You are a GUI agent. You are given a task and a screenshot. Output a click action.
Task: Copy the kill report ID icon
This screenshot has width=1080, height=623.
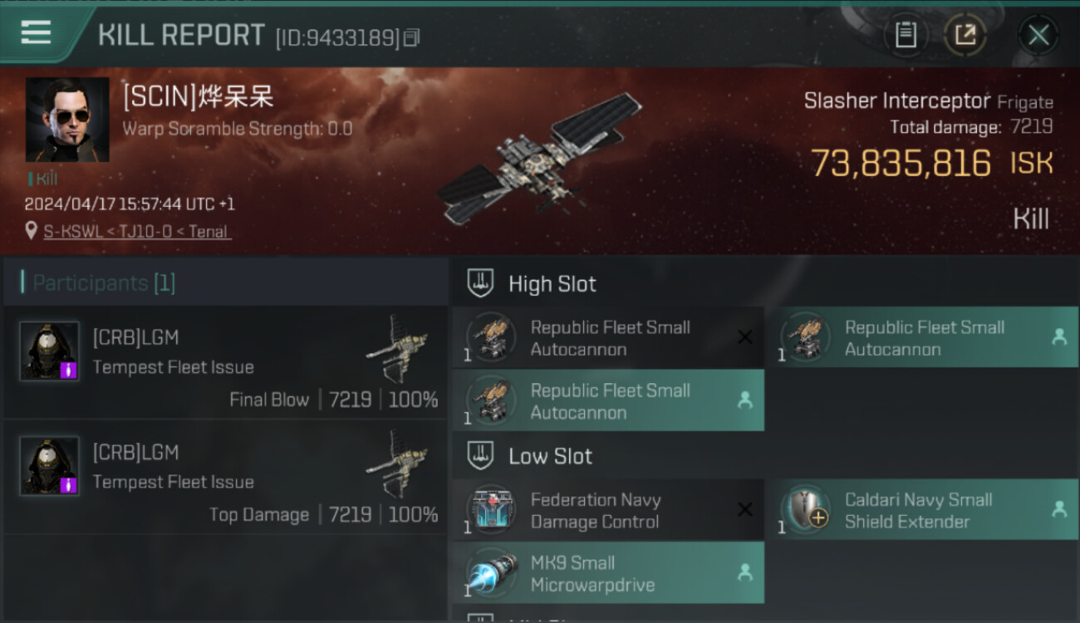[x=413, y=37]
